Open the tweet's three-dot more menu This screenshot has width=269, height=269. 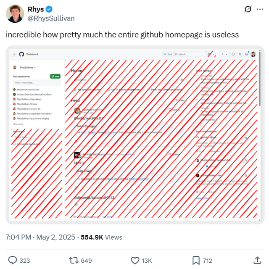pyautogui.click(x=261, y=9)
